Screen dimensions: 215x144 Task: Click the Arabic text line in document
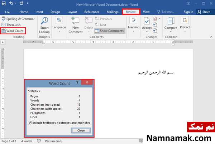point(156,72)
